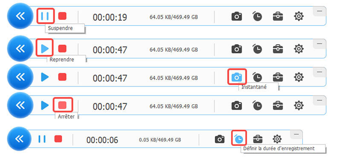The width and height of the screenshot is (341, 157).
Task: Click pause button in 00:00:06 toolbar
Action: point(42,139)
